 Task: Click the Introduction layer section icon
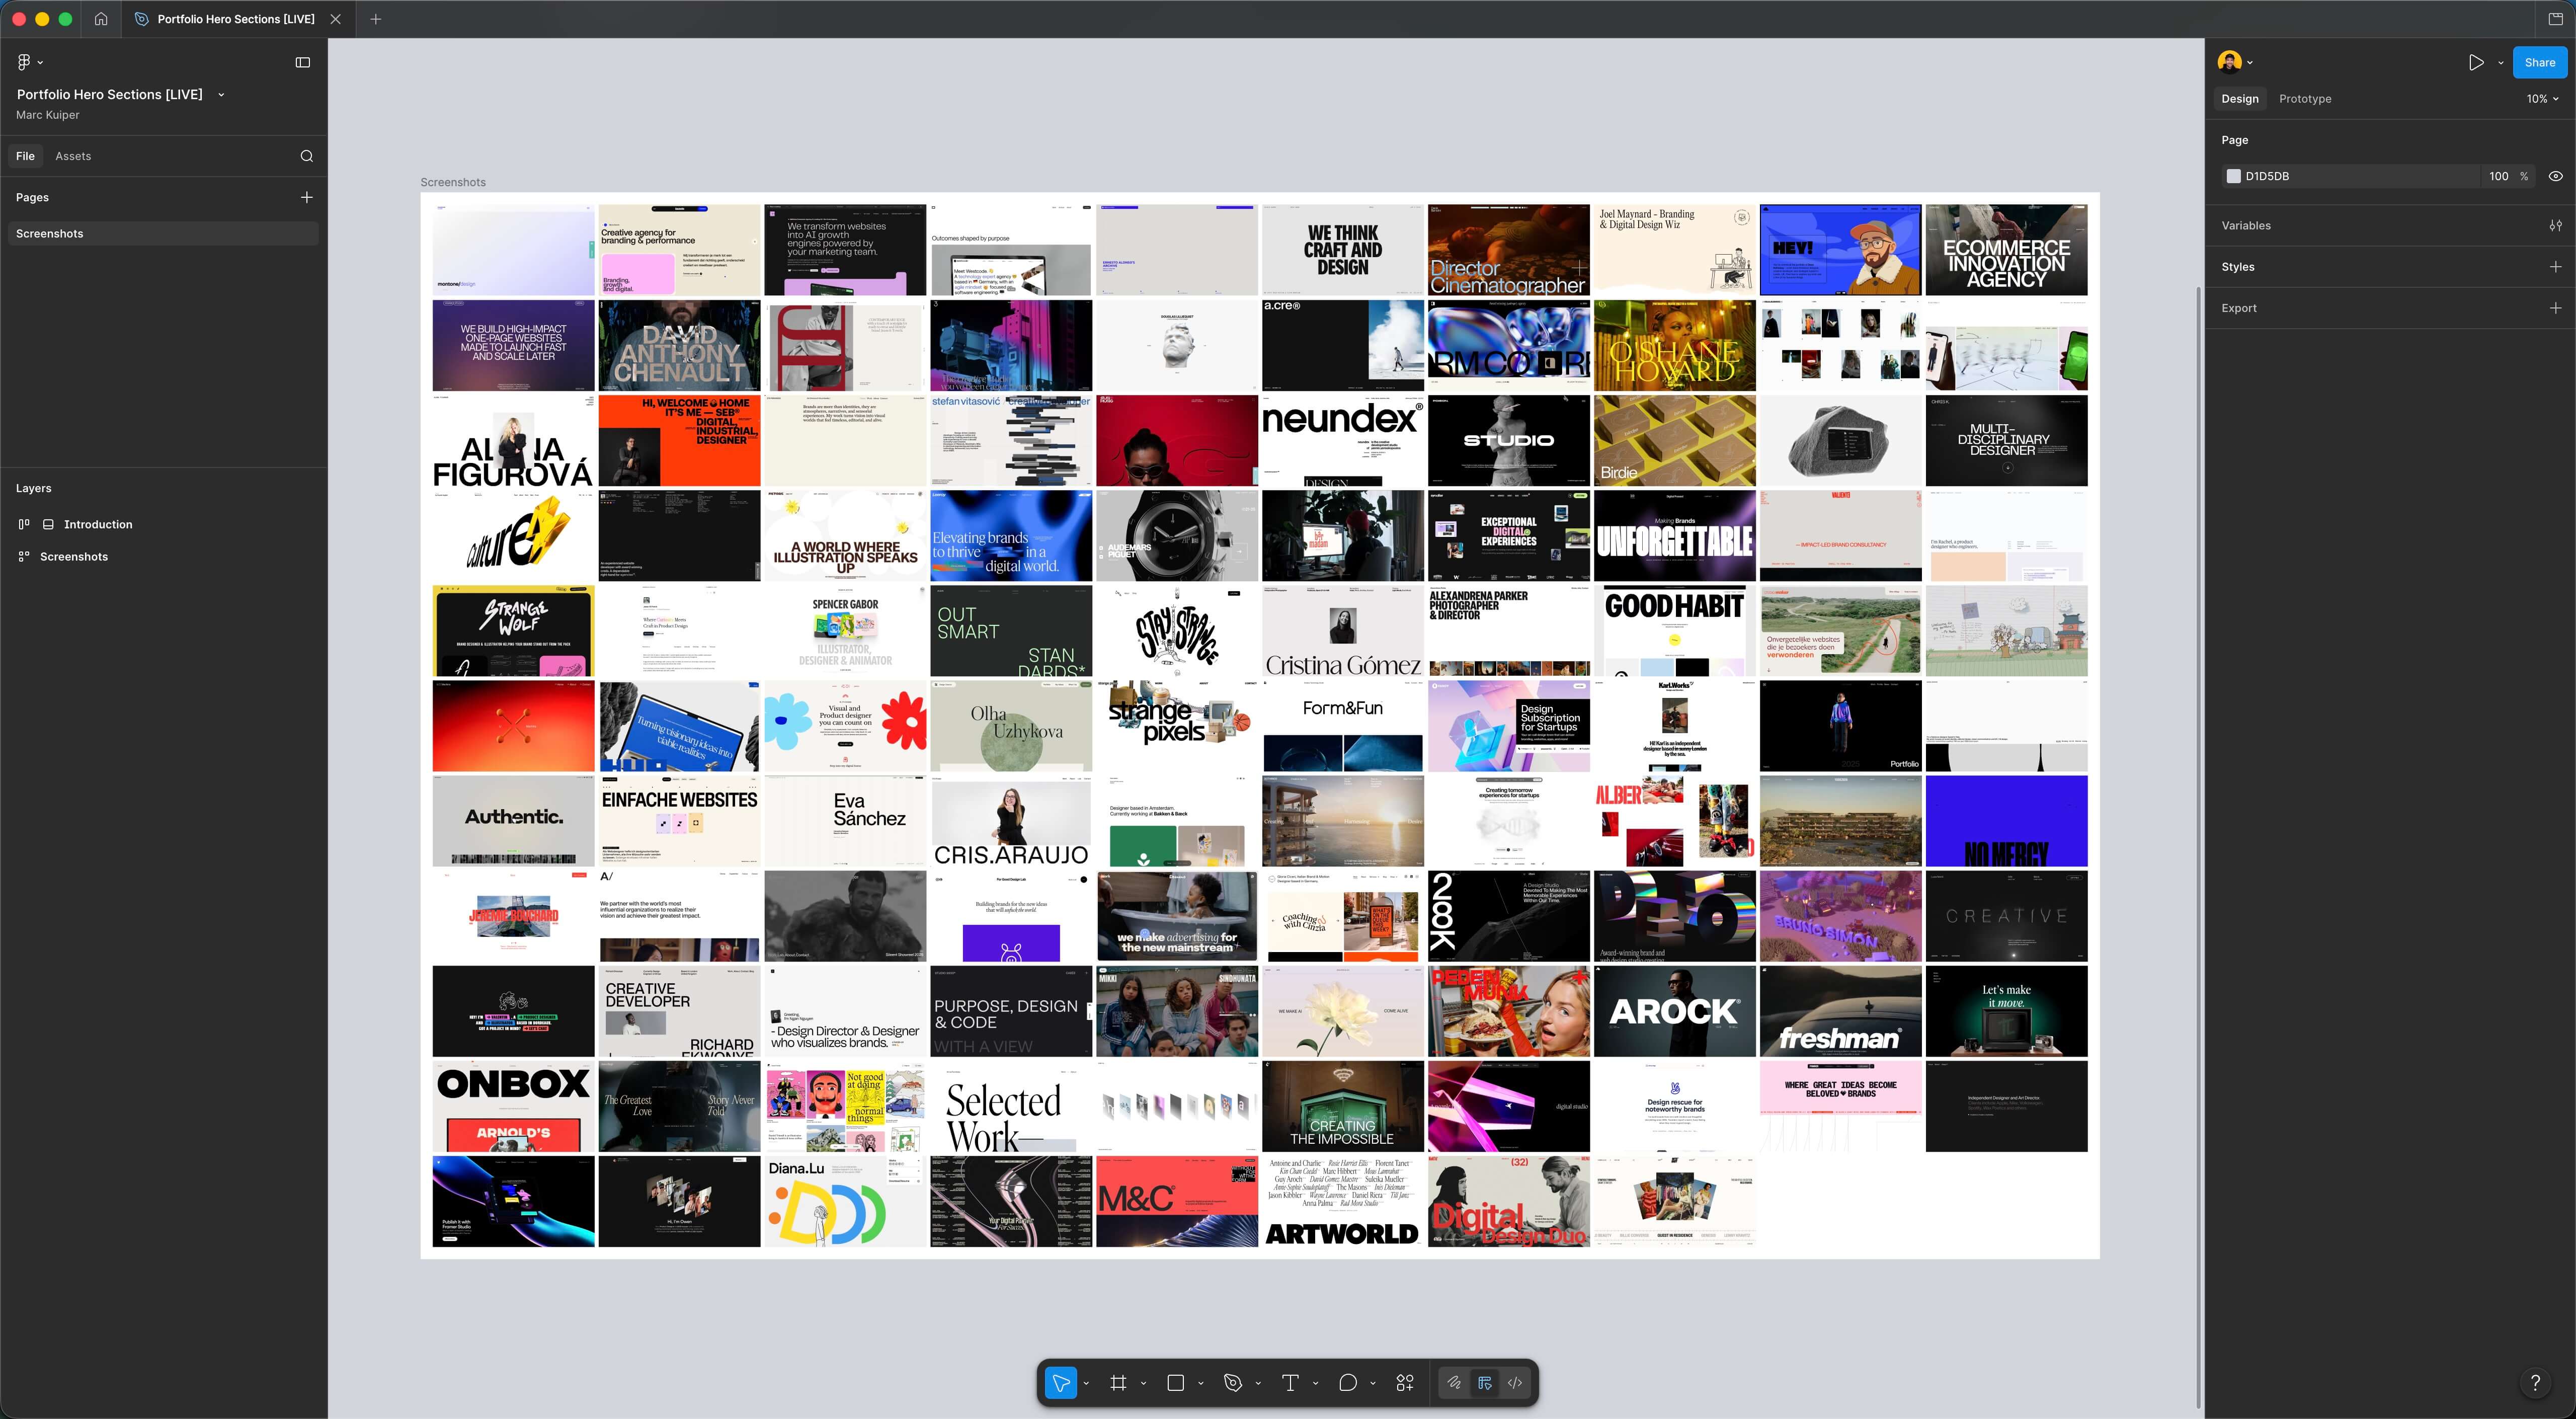pos(48,524)
